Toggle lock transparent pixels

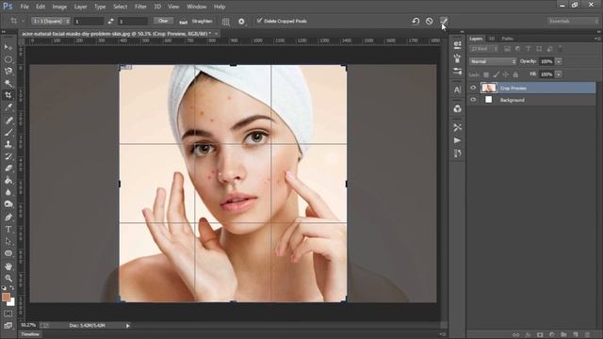pyautogui.click(x=486, y=74)
